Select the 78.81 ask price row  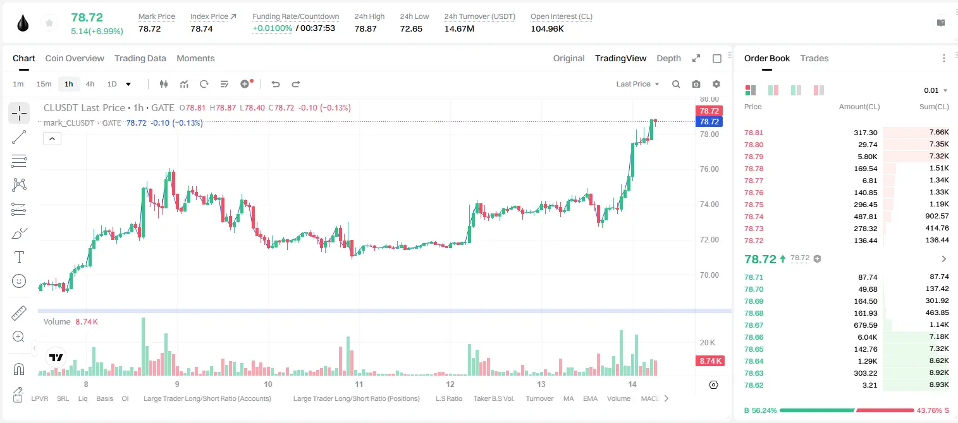click(847, 133)
